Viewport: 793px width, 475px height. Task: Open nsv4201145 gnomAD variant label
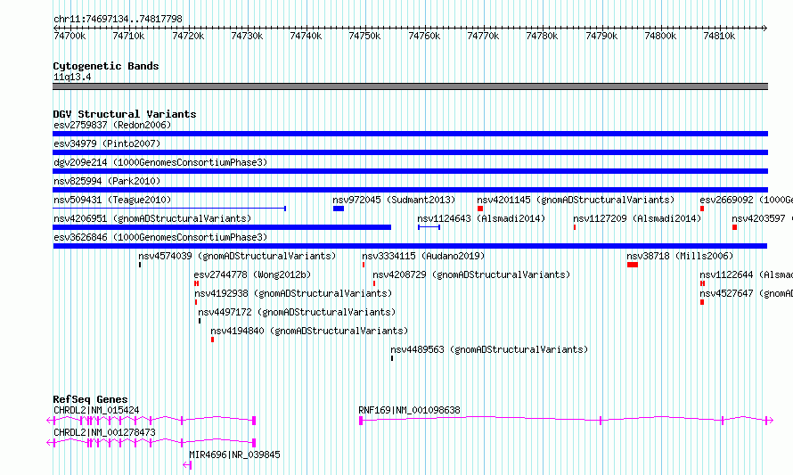click(x=576, y=200)
